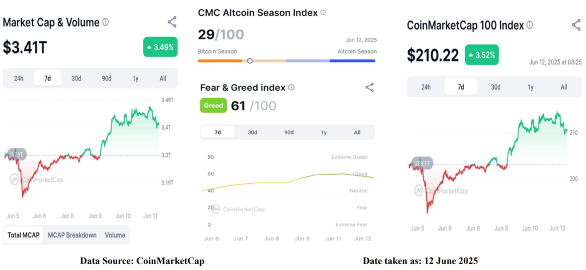Share the Market Cap & Volume chart
The image size is (586, 270).
click(172, 22)
